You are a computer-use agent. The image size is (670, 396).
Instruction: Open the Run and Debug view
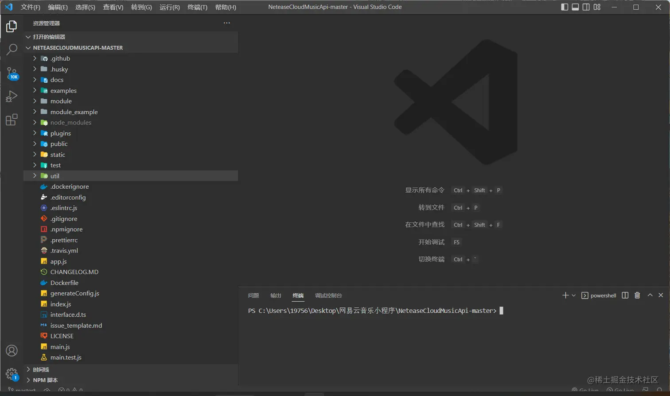(12, 96)
